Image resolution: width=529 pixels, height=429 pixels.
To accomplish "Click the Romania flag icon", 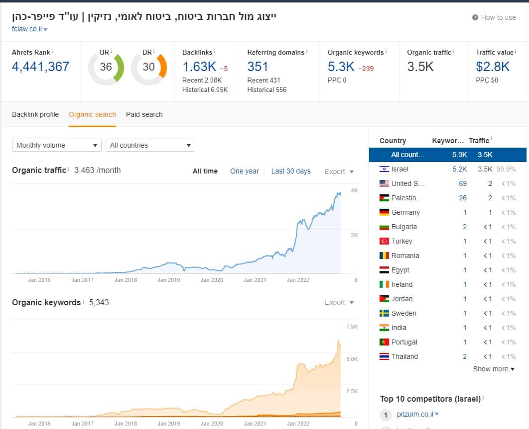I will 384,256.
